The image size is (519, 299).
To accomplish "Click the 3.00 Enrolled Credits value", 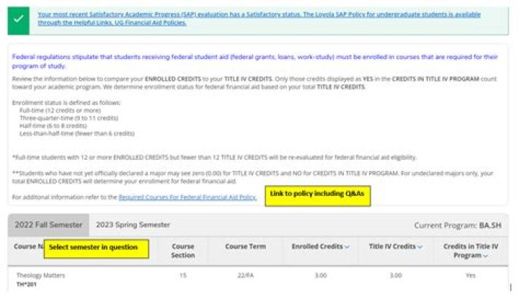I will click(320, 275).
